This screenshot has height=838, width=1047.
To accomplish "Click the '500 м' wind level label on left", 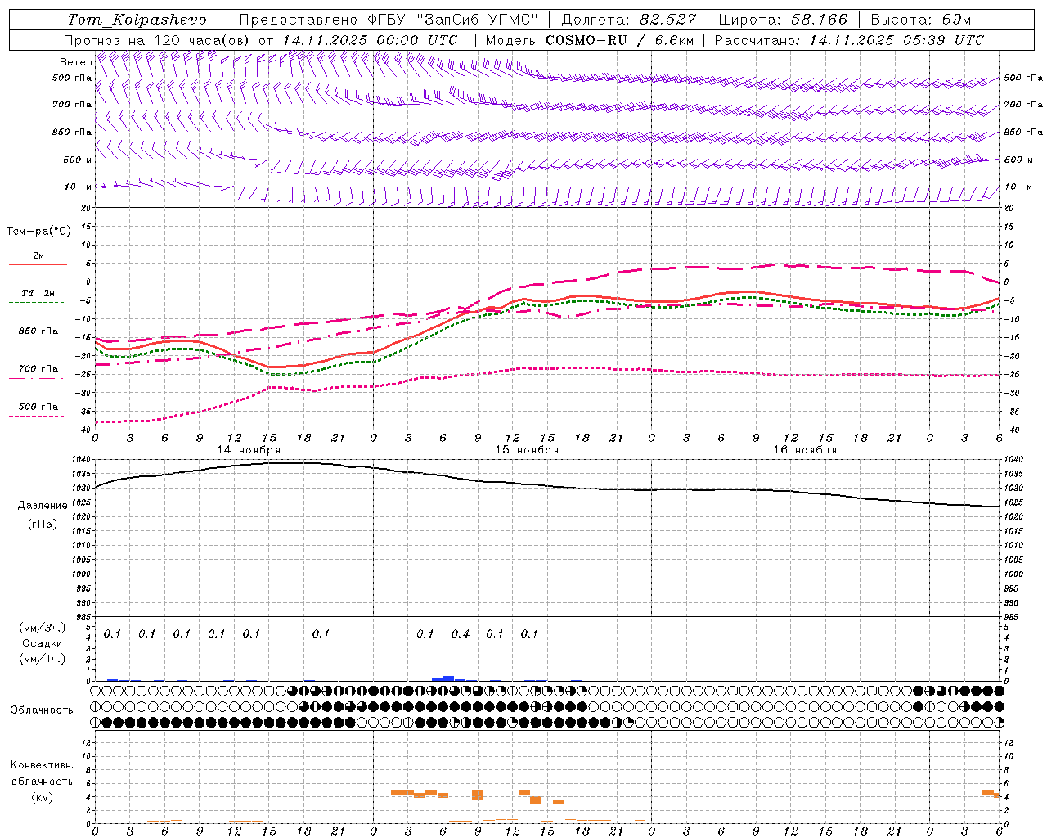I will (x=78, y=160).
